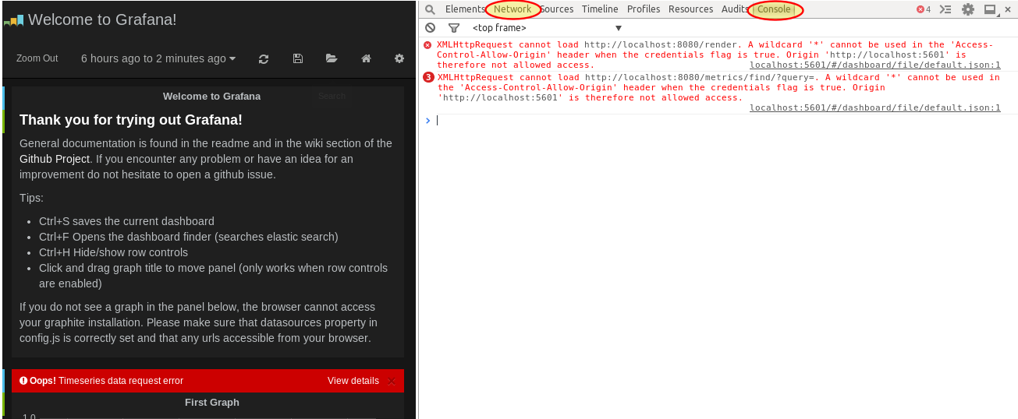Switch to the Audits tab
Viewport: 1018px width, 419px height.
735,9
